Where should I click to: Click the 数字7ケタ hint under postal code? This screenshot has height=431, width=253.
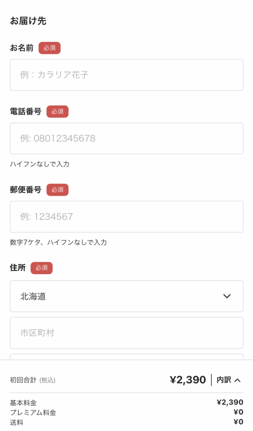(58, 242)
